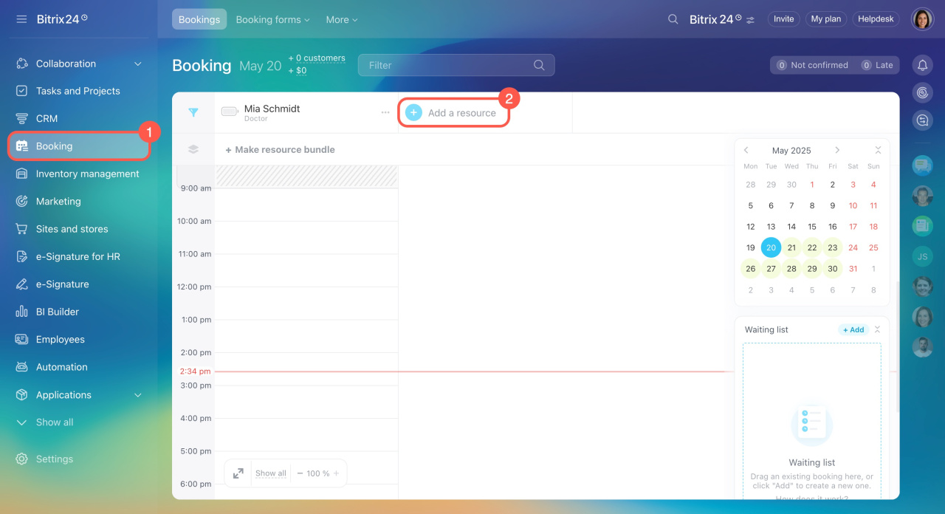Click the funnel filter icon beside resources
Screen dimensions: 945x514
(193, 113)
